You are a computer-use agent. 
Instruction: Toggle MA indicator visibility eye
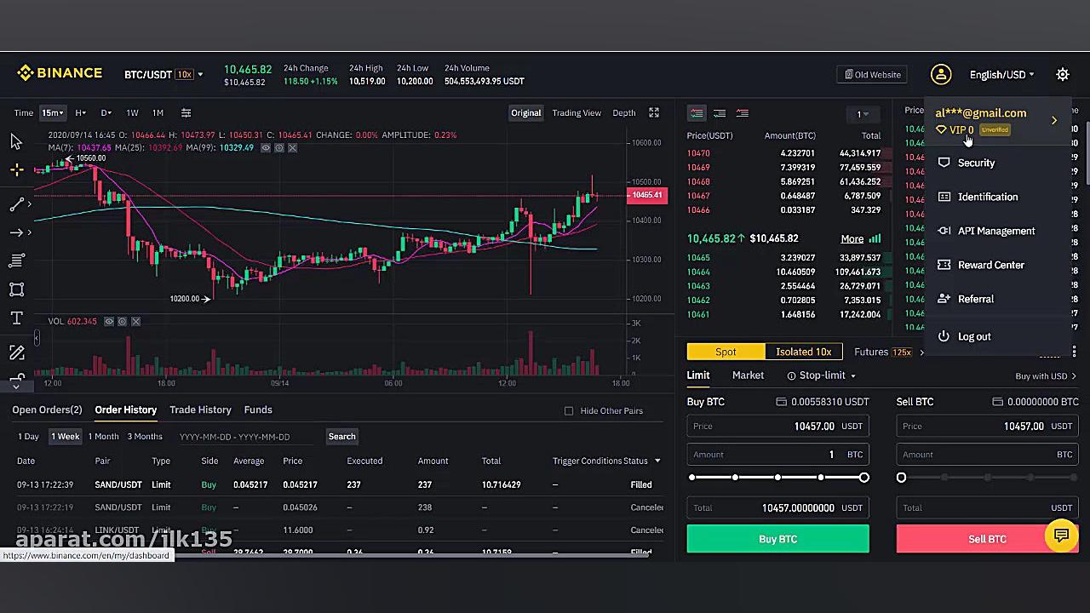(266, 148)
